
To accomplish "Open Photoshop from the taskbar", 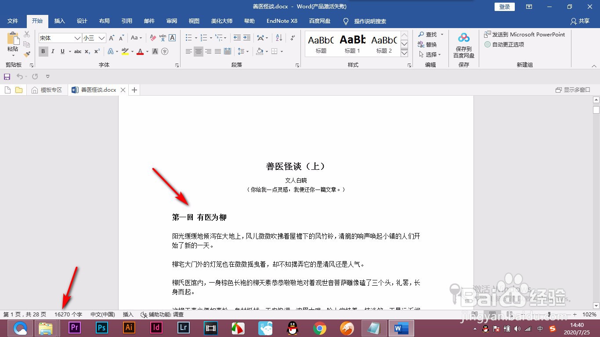I will point(101,328).
